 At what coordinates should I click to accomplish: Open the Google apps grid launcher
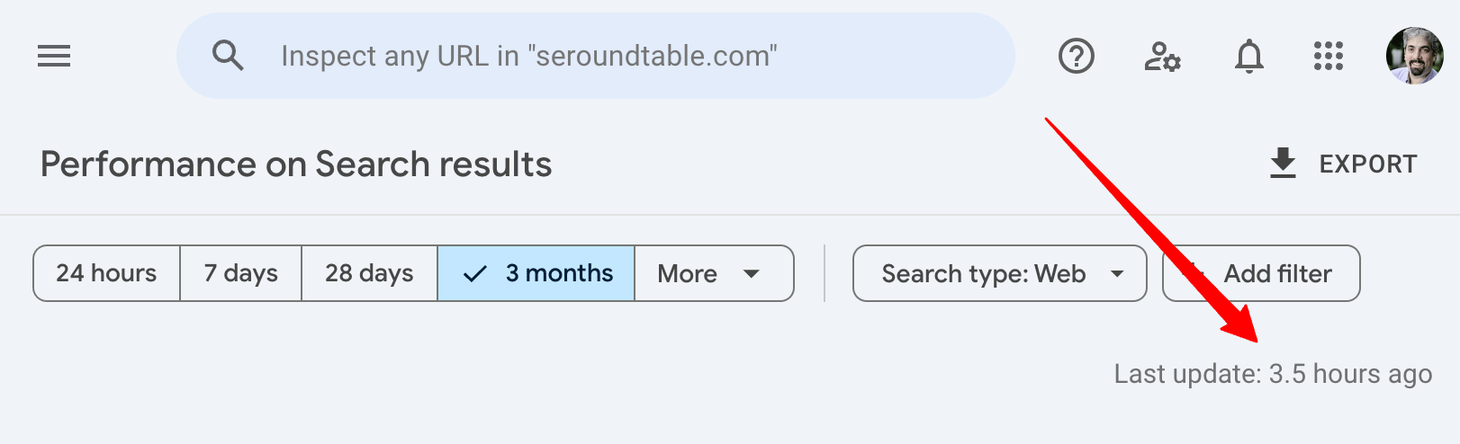coord(1328,57)
